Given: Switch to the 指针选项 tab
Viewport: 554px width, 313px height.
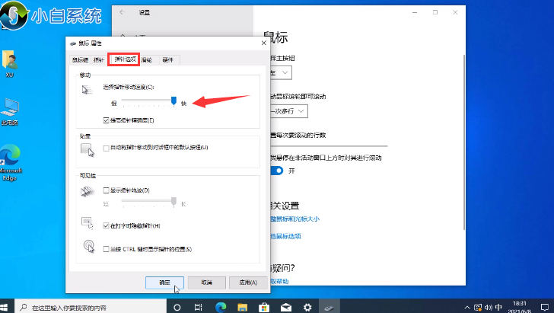Looking at the screenshot, I should 123,59.
